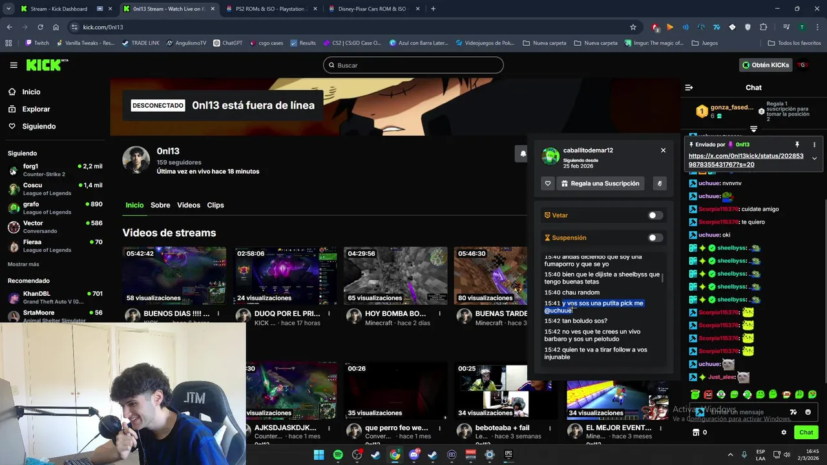Open the 7TV emote menu icon
This screenshot has width=827, height=465.
coord(793,412)
